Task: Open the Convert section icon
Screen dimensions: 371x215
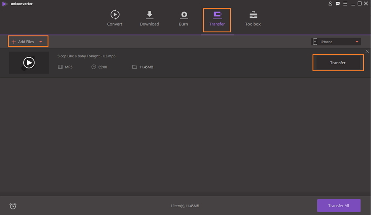Action: tap(114, 15)
